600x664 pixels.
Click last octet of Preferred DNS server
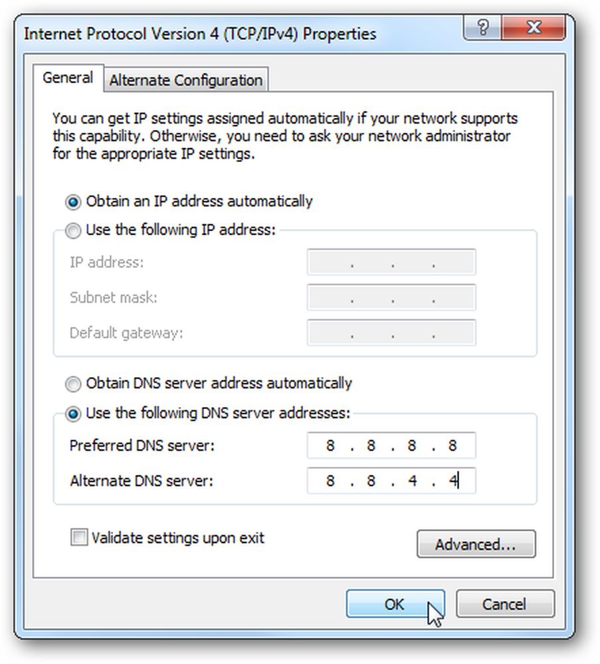click(452, 446)
